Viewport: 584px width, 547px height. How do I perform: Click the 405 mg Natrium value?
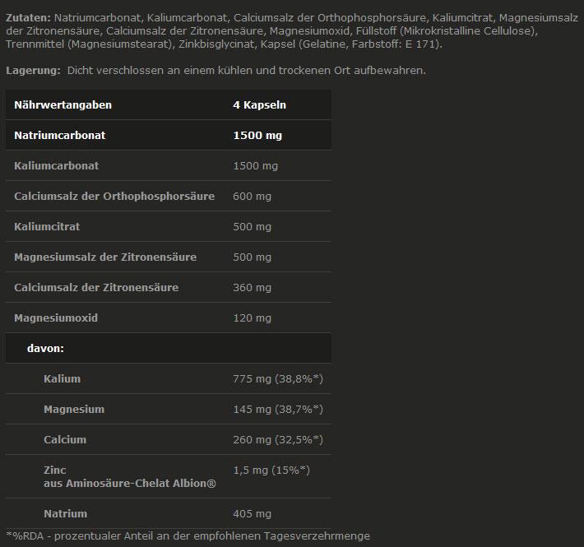pyautogui.click(x=252, y=514)
